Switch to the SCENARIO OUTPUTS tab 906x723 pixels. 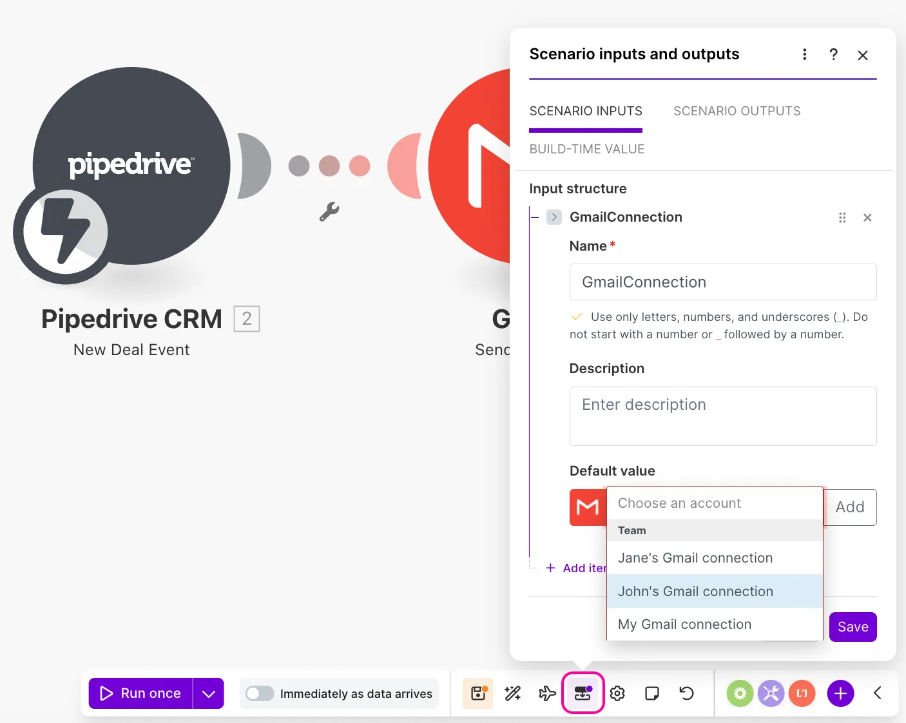[737, 111]
